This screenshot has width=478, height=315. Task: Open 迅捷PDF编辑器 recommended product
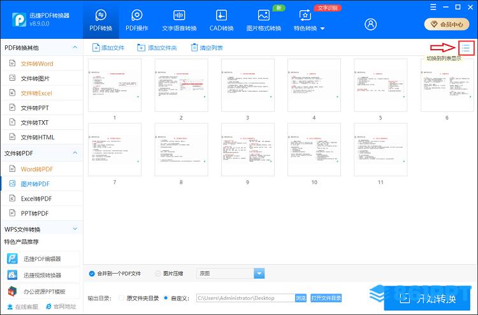click(42, 259)
